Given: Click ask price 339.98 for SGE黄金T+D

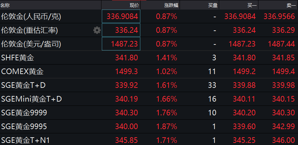Looking at the screenshot, I should (x=284, y=85).
